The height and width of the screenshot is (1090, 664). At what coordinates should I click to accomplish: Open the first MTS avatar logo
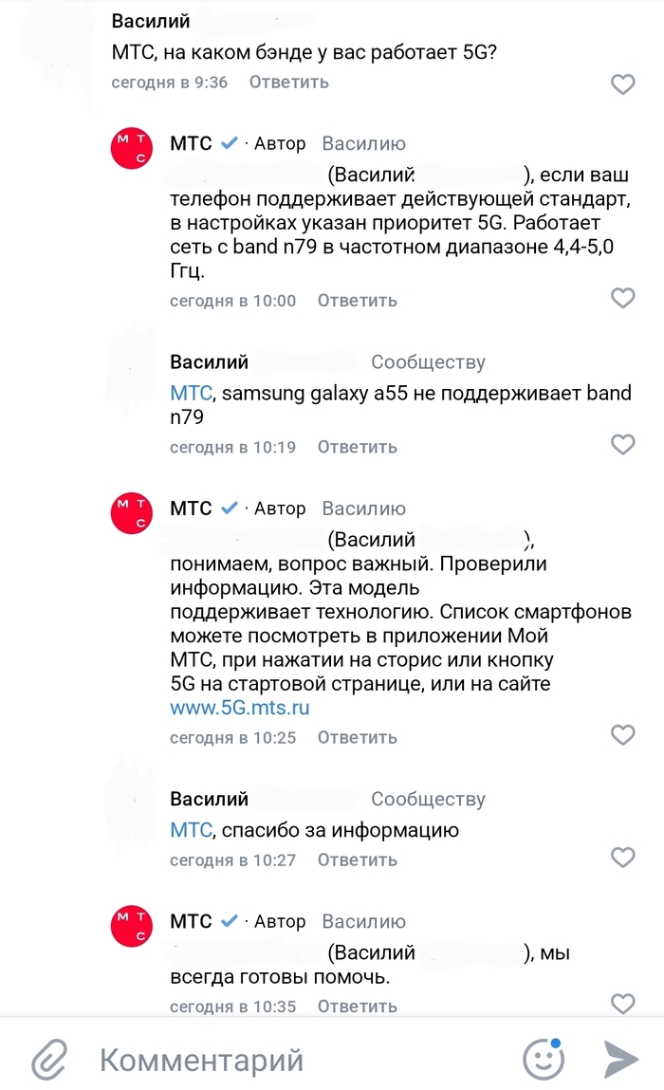tap(132, 148)
